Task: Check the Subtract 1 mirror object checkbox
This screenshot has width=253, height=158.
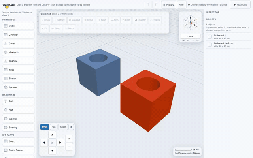Action: (x=210, y=45)
